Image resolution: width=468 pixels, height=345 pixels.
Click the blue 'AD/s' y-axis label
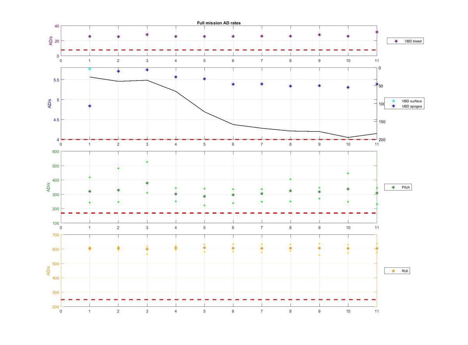click(x=50, y=103)
